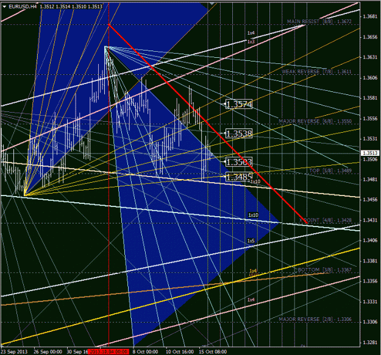The image size is (381, 355).
Task: Click the current price tag 1.3513 on axis
Action: tap(370, 153)
